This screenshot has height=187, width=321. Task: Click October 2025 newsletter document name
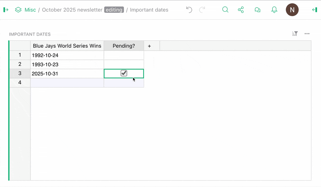(72, 10)
